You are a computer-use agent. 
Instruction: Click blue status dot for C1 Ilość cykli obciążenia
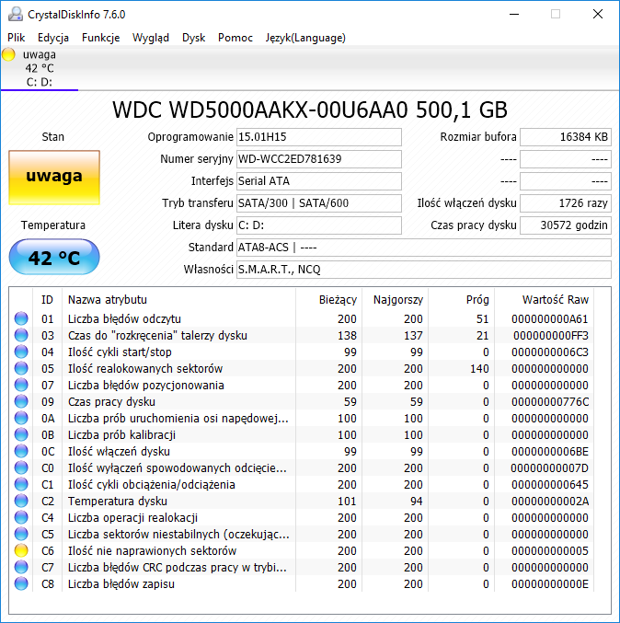click(x=21, y=484)
